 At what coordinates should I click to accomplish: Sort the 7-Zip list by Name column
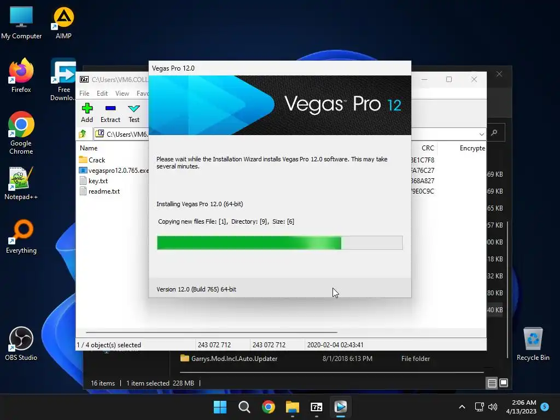pyautogui.click(x=89, y=148)
